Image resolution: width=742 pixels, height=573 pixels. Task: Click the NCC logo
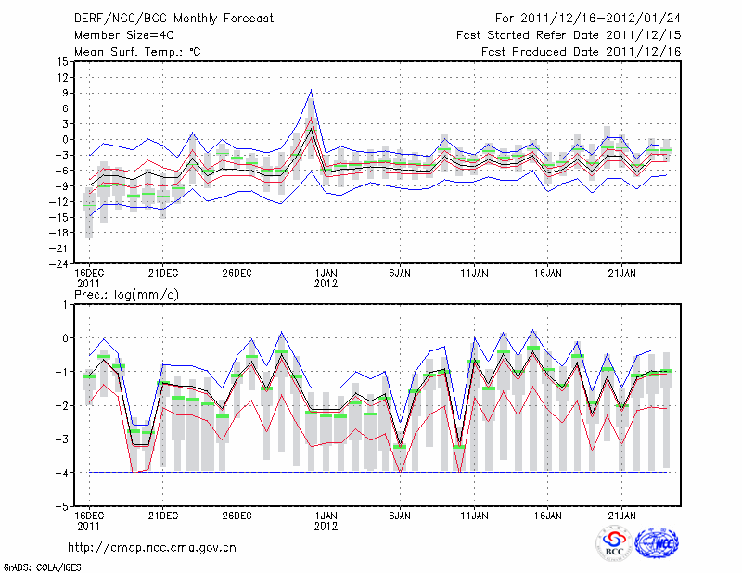click(x=657, y=543)
